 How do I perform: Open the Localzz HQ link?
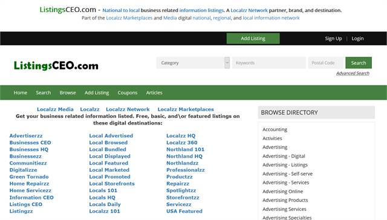tap(181, 135)
